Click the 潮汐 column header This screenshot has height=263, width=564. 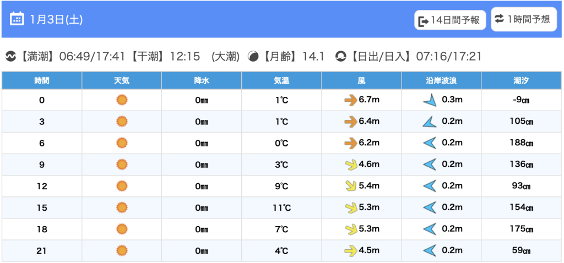(x=521, y=80)
